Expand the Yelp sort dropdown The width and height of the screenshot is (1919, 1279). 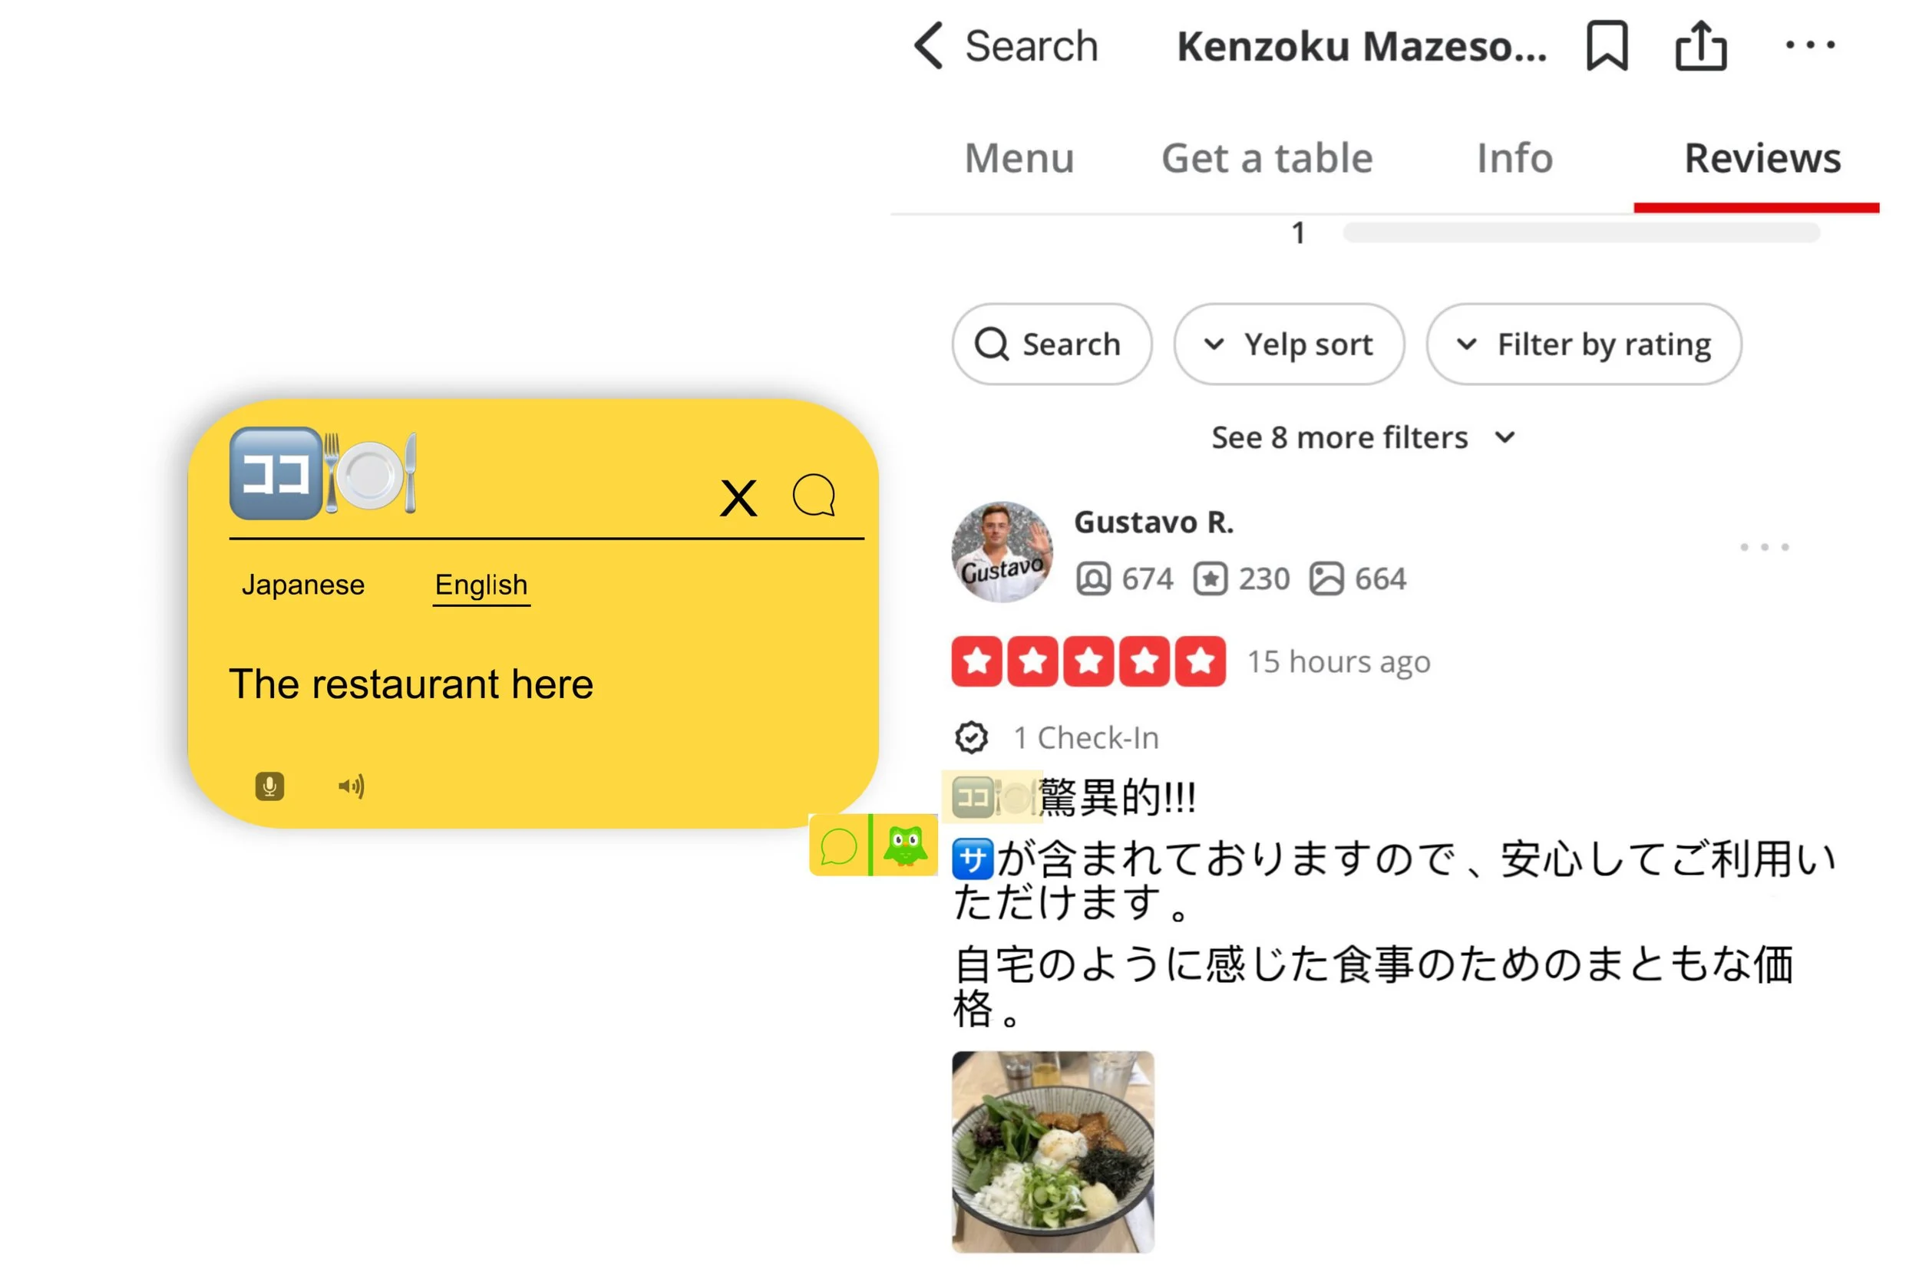[1289, 344]
